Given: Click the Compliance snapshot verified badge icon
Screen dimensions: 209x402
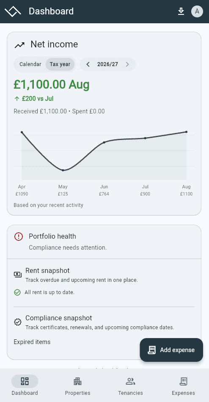Looking at the screenshot, I should coord(18,322).
